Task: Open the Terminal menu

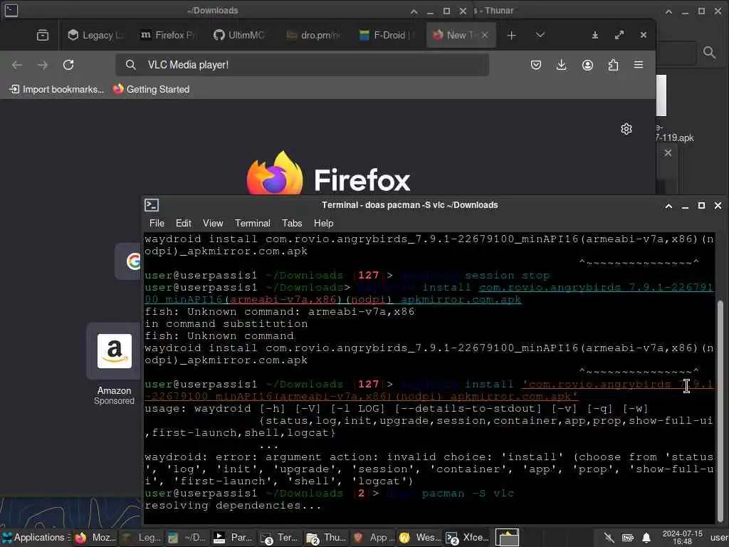Action: coord(253,223)
